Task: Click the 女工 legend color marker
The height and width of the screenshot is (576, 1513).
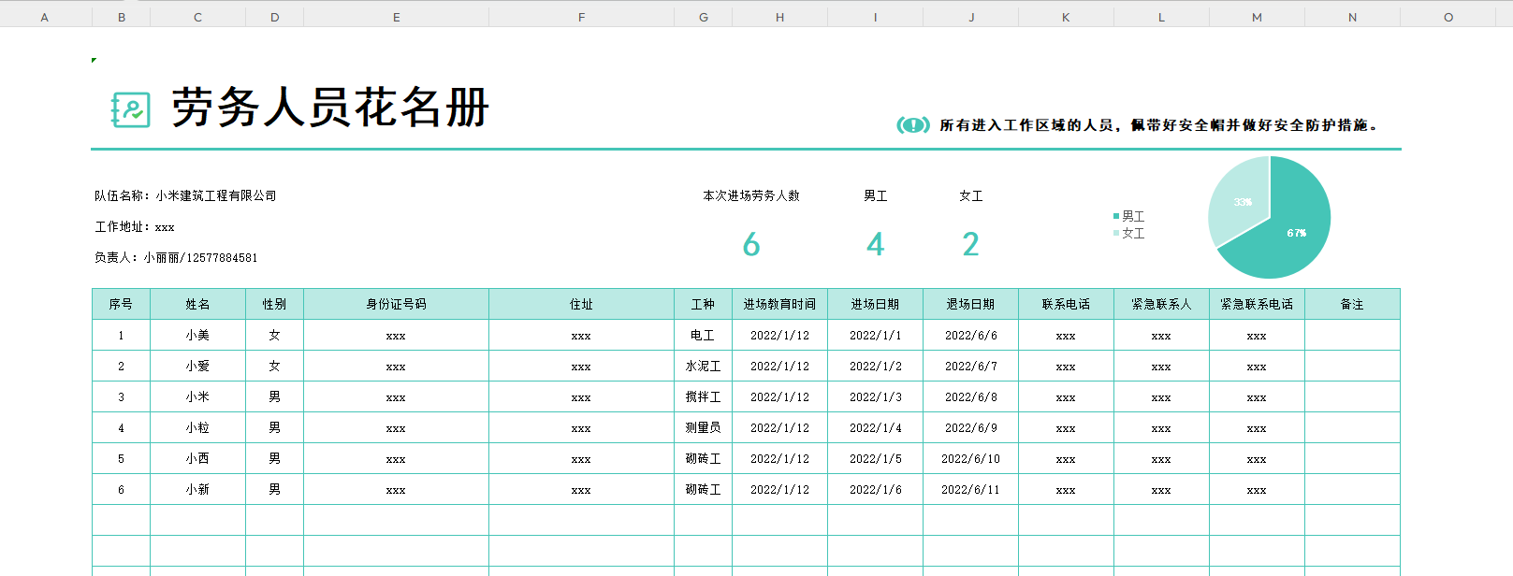Action: click(x=1116, y=234)
